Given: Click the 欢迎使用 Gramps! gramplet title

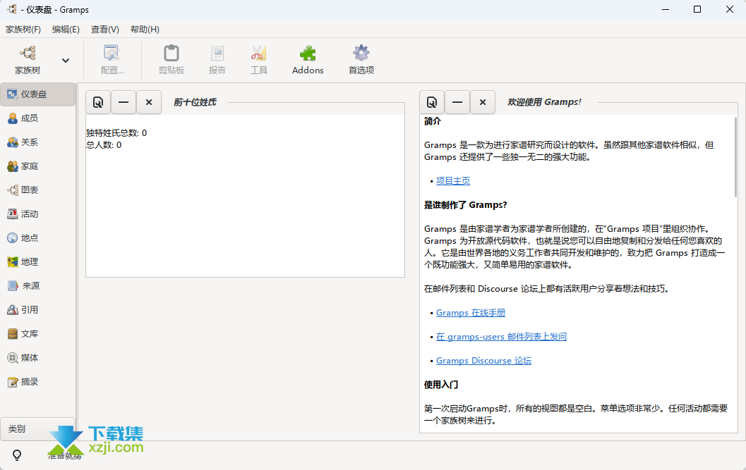Looking at the screenshot, I should coord(544,102).
